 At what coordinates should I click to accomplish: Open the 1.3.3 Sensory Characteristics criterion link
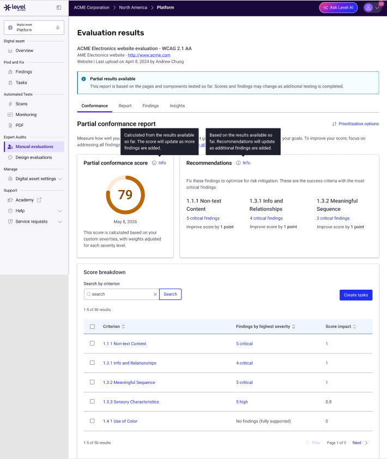tap(131, 402)
